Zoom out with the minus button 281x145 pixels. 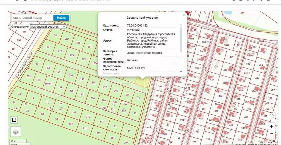271,133
